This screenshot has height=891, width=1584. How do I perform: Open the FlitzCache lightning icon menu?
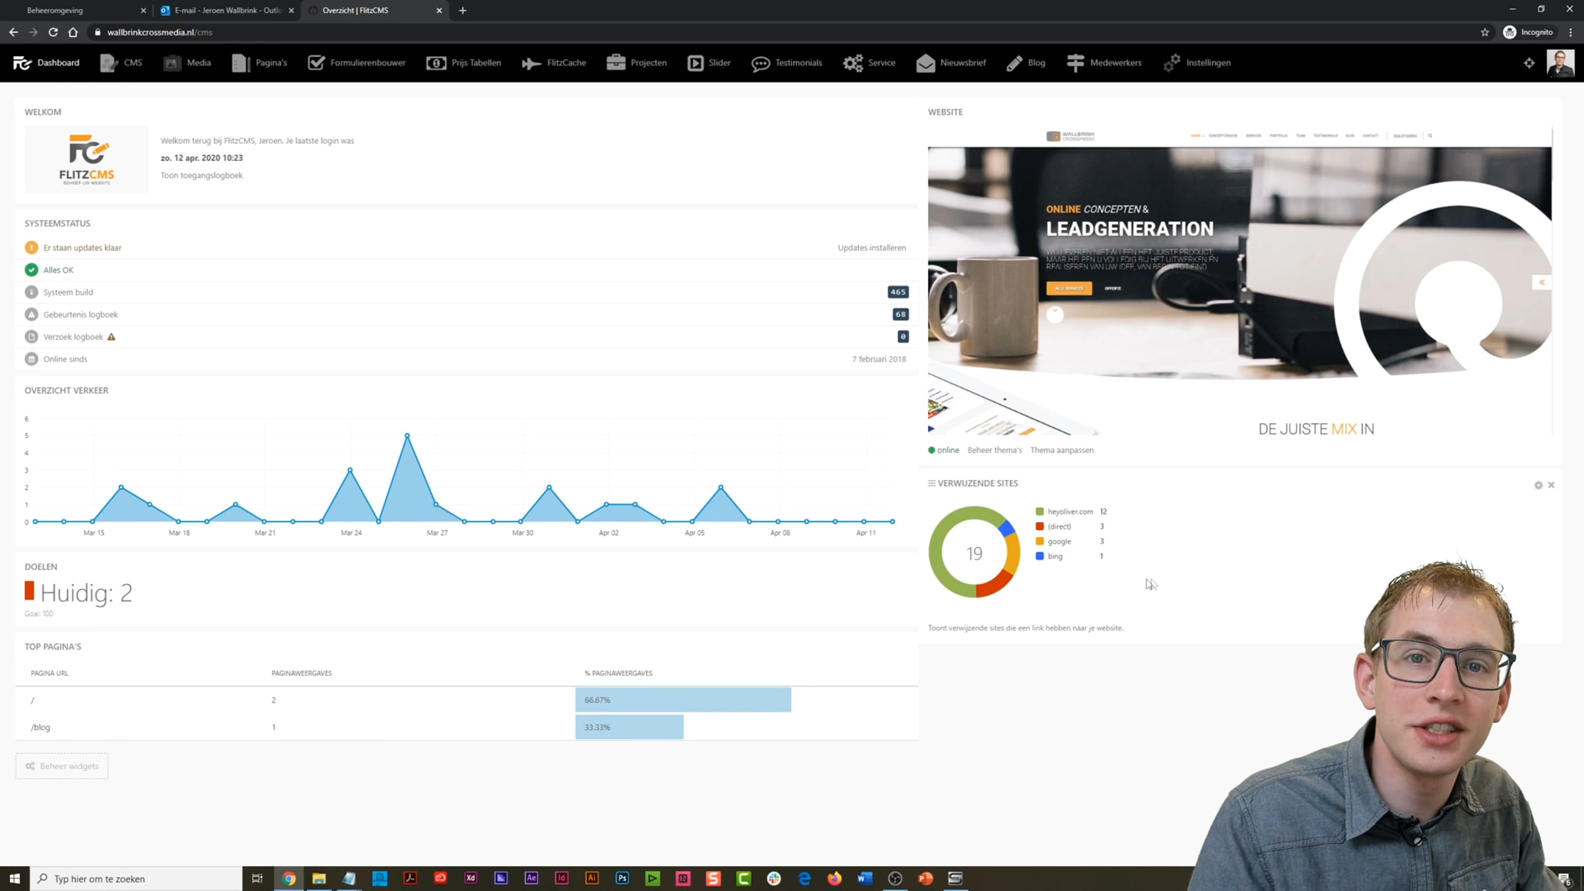[531, 63]
